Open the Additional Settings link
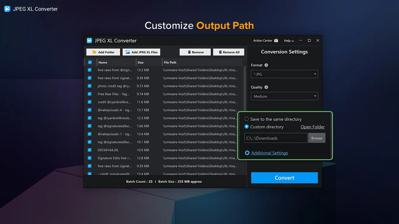Screen dimensions: 399x224 (x=269, y=153)
